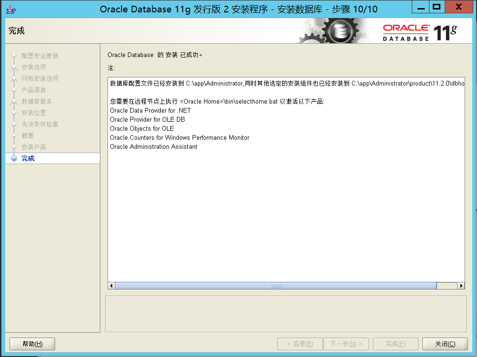Click the 注: label above the notes box

pyautogui.click(x=111, y=68)
